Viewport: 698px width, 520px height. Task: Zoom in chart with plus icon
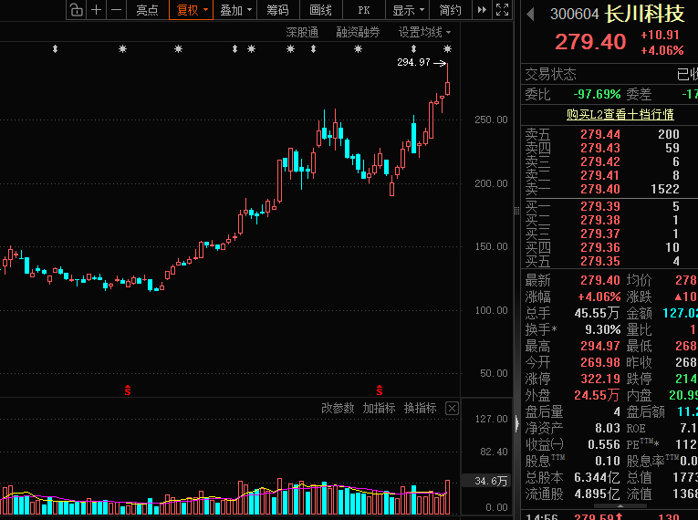tap(96, 10)
